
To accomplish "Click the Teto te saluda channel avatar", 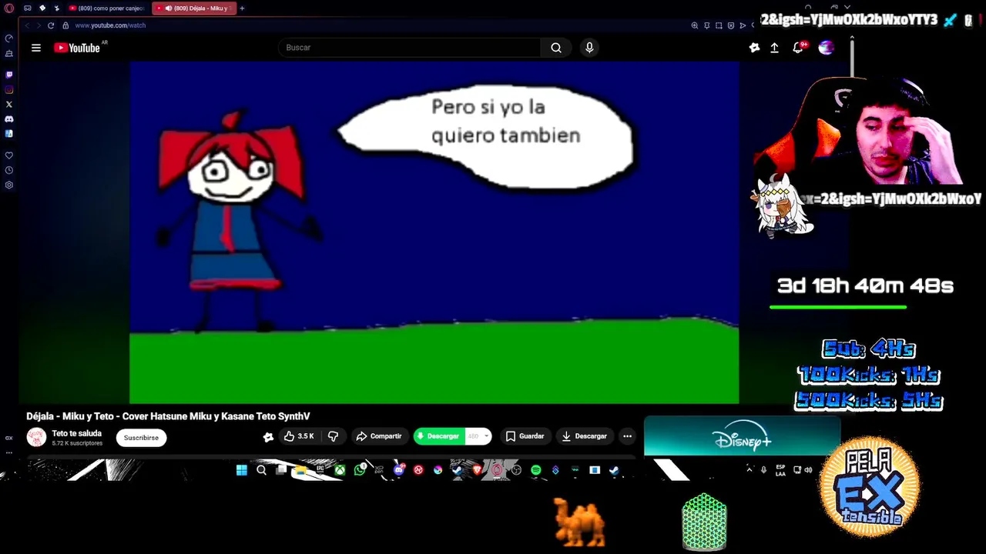I will 36,437.
